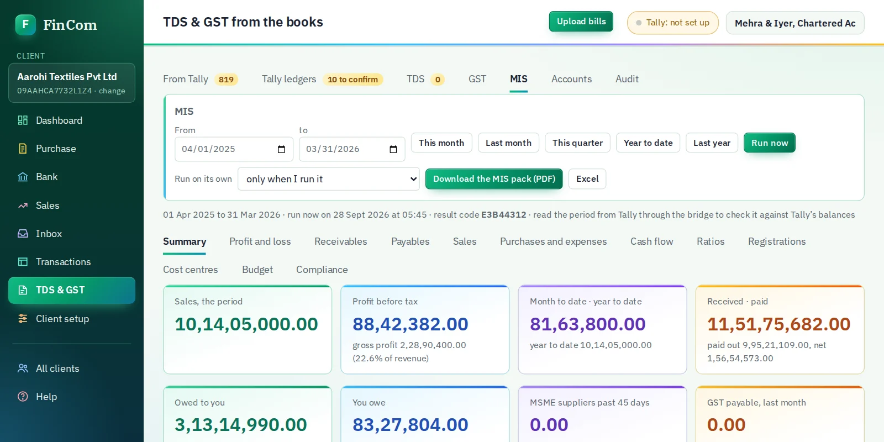The height and width of the screenshot is (442, 884).
Task: Open Mehra & Iyer firm selector
Action: [x=795, y=23]
